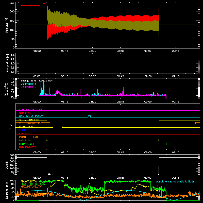Click the 'Roll period [s]' axis title
Image resolution: width=203 pixels, height=203 pixels.
click(8, 63)
